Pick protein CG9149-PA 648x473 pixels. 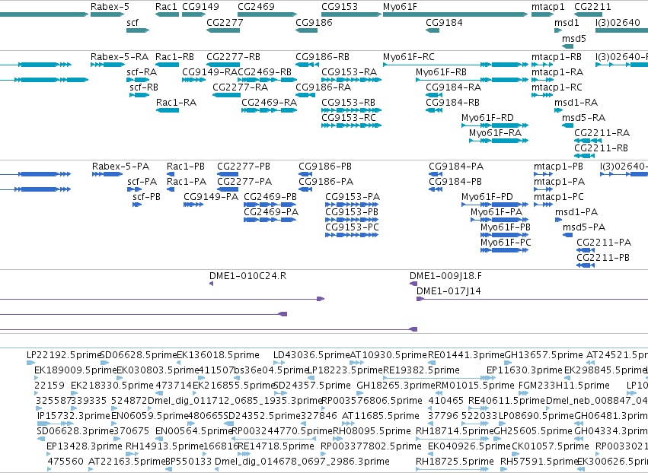(193, 205)
